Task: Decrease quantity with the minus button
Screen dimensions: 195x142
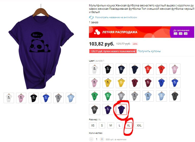Action: click(x=91, y=139)
